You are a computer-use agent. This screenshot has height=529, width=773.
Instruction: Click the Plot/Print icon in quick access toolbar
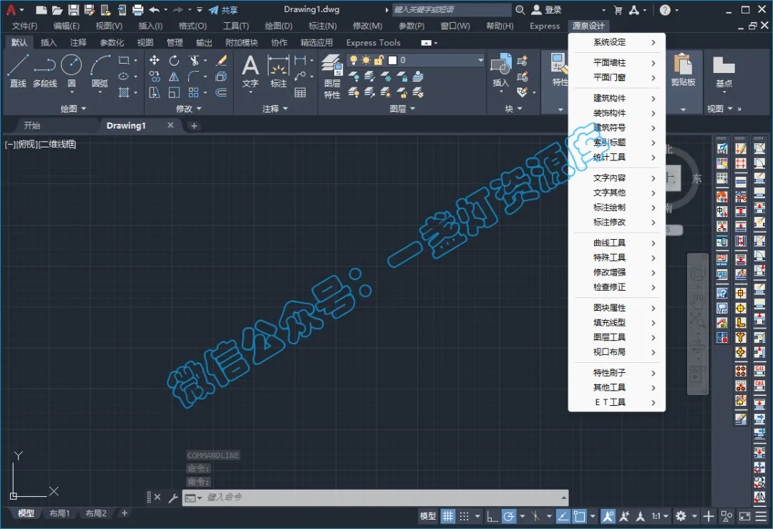(138, 9)
